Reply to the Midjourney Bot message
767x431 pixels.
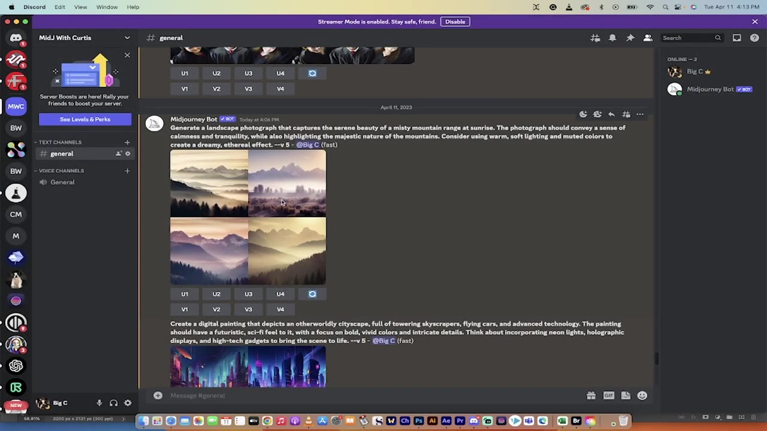pyautogui.click(x=611, y=114)
